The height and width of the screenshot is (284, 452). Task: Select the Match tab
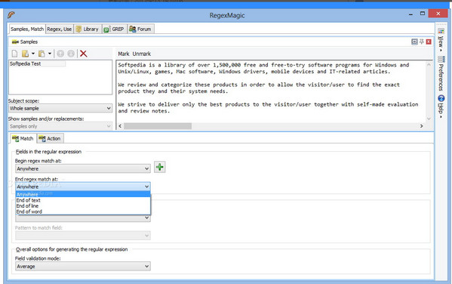23,138
